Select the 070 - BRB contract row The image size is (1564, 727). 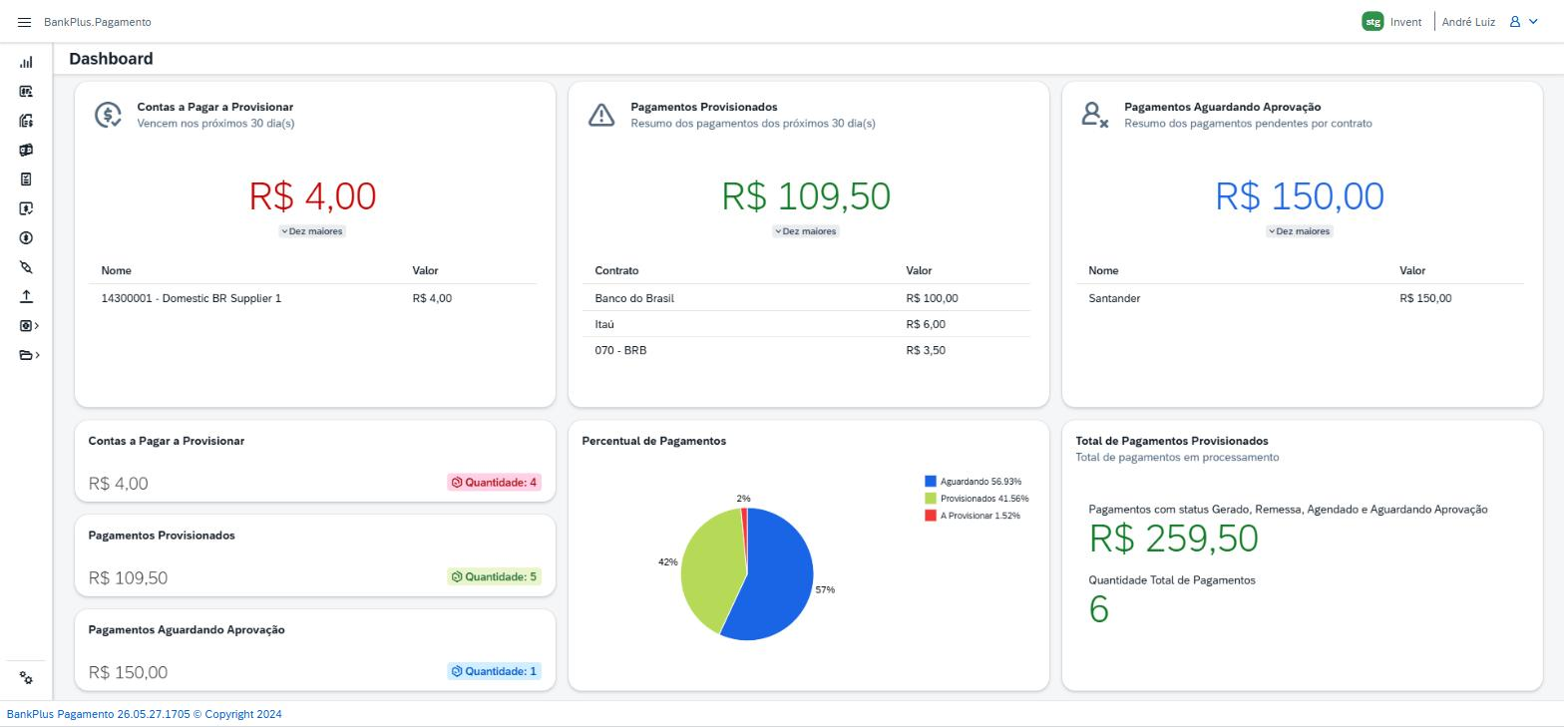806,350
